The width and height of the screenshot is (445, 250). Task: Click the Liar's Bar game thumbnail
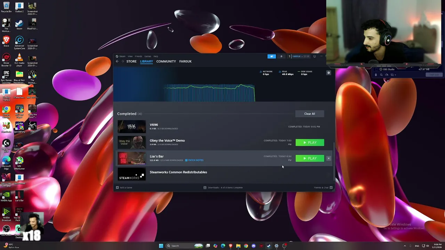pos(131,158)
